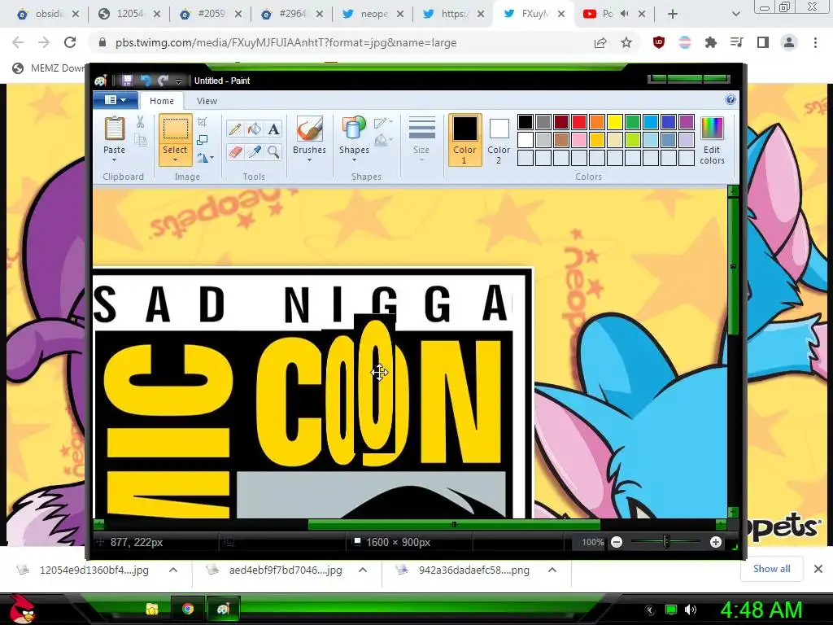Screen dimensions: 833x625
Task: Click the Copy icon in Clipboard group
Action: pos(140,140)
